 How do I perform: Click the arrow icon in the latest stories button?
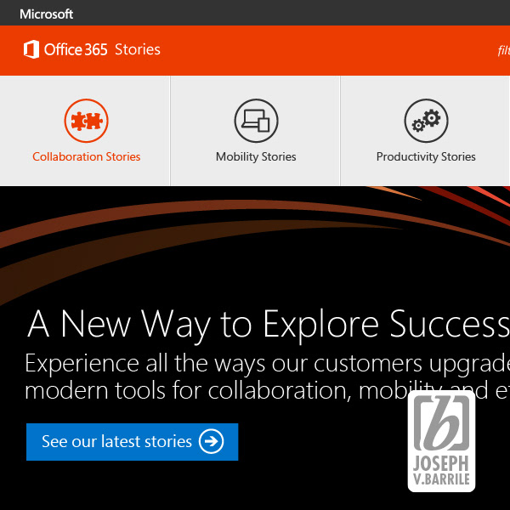coord(211,441)
